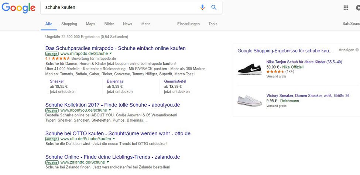
Task: Open SafeSearch options
Action: tap(351, 24)
